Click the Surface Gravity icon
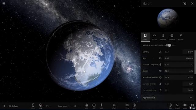This screenshot has height=110, width=196. (160, 84)
